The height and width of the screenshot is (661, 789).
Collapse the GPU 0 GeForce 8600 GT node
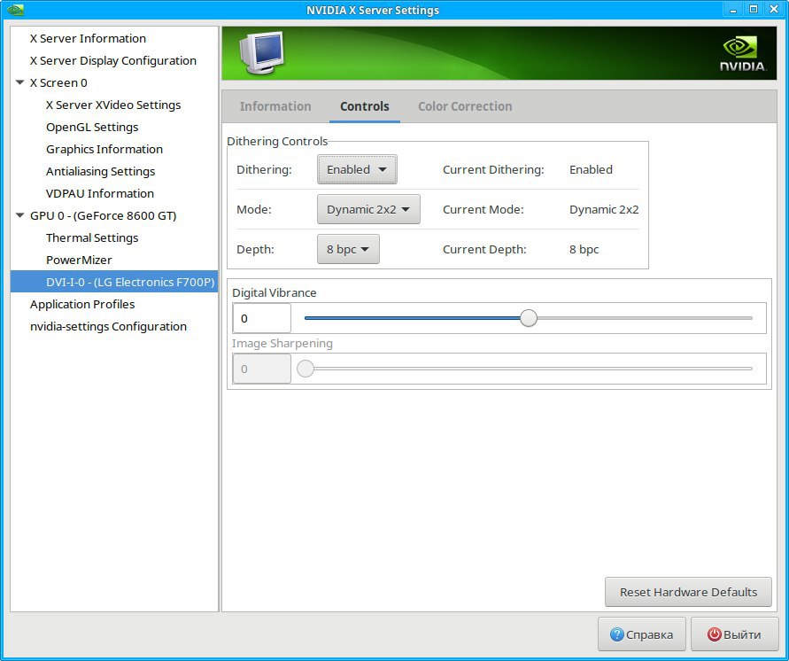pyautogui.click(x=20, y=215)
